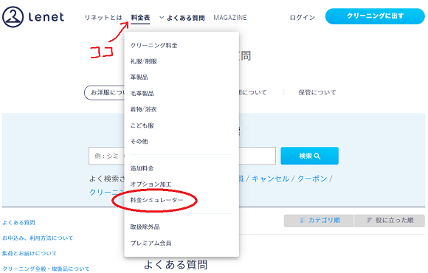Select 取扱除外品 menu entry
The width and height of the screenshot is (428, 273).
coord(145,227)
